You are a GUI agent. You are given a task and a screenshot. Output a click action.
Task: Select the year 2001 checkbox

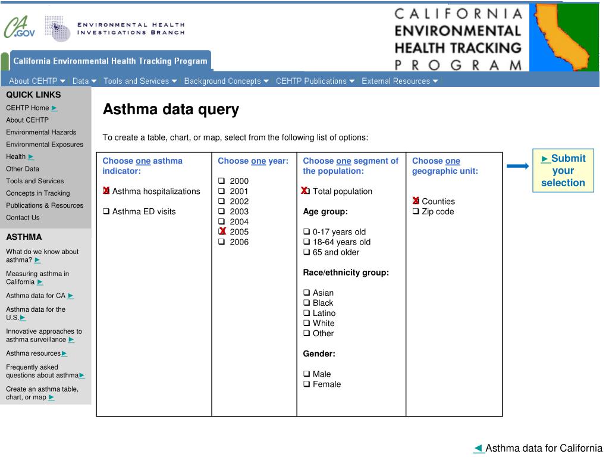(x=221, y=191)
